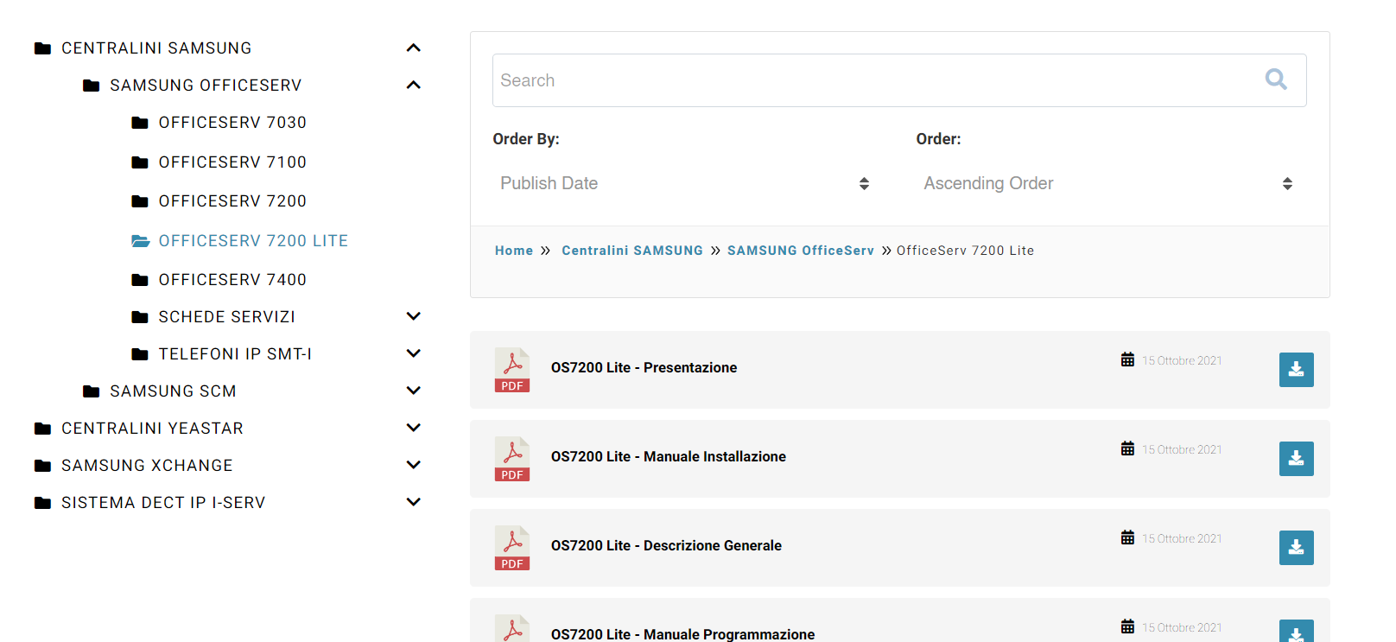Click date 15 Ottobre 2021 on Presentazione row
Viewport: 1396px width, 642px height.
(1182, 361)
